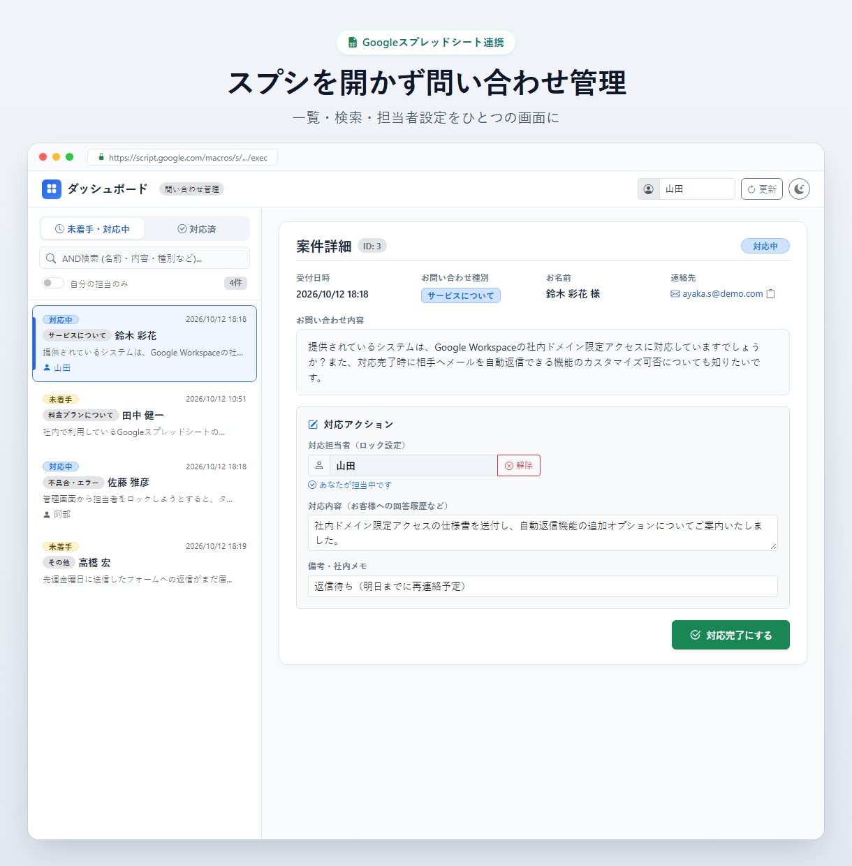Select the 鈴木 彩花 inquiry card
Viewport: 852px width, 866px height.
tap(145, 344)
